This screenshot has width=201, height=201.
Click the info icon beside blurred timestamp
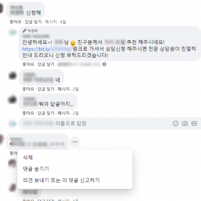tap(104, 64)
